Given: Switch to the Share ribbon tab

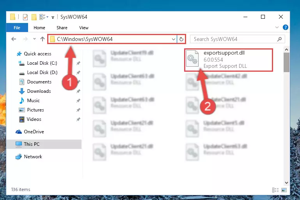Looking at the screenshot, I should tap(62, 28).
